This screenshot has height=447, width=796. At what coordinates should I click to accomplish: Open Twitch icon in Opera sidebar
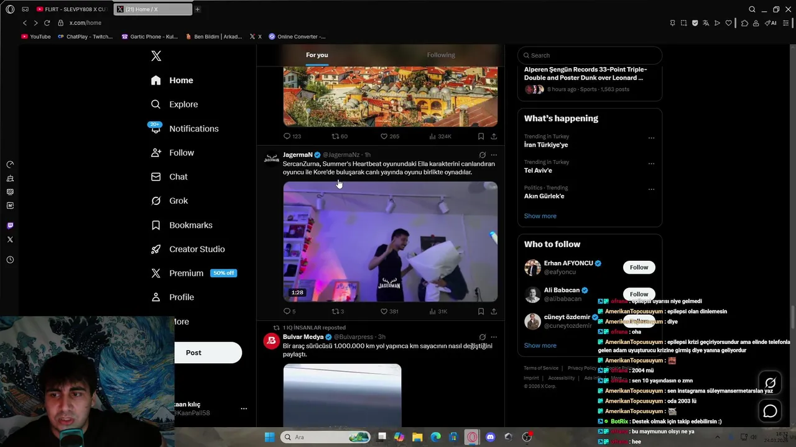10,225
